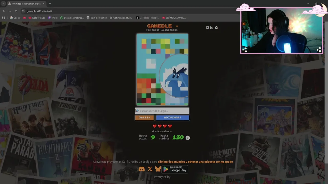Open a new browser tab
The width and height of the screenshot is (328, 184).
point(50,4)
